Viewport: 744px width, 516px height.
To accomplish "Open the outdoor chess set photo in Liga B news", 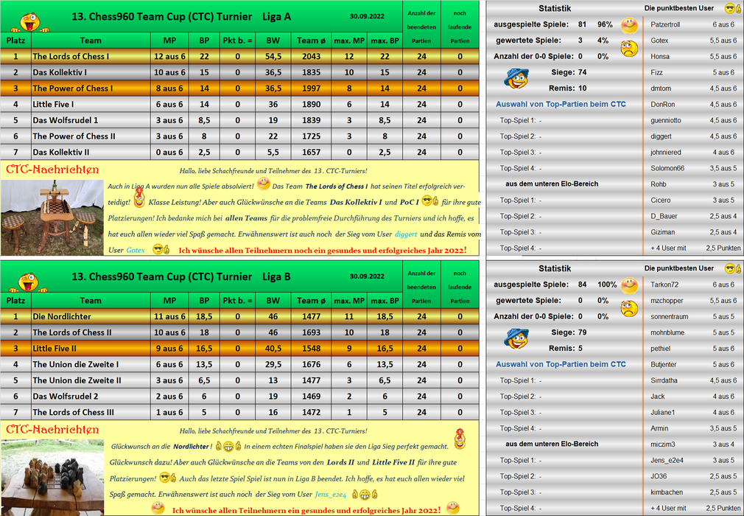I will coord(52,478).
